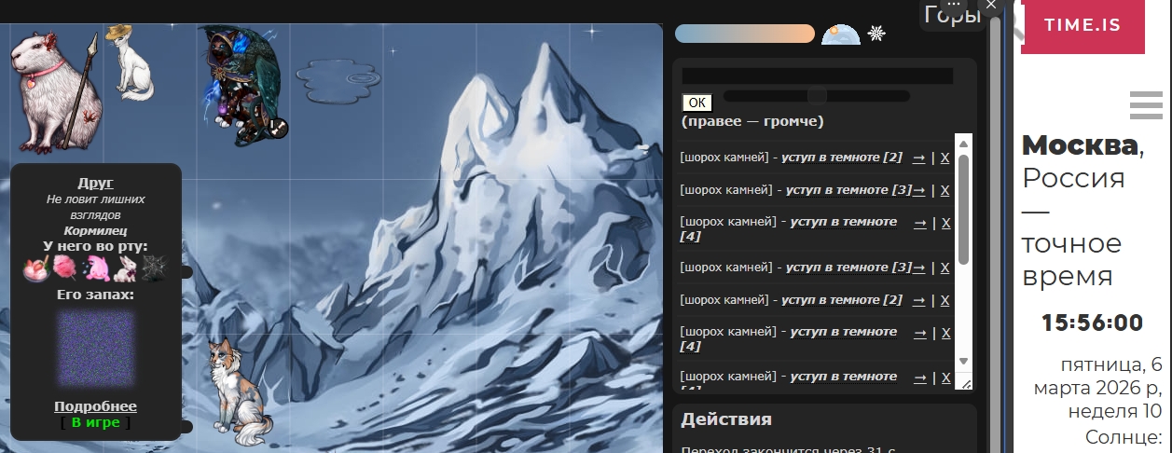The width and height of the screenshot is (1172, 453).
Task: Click the Кормилец rank text
Action: click(x=95, y=230)
